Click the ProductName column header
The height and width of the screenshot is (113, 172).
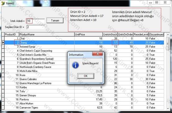point(47,34)
